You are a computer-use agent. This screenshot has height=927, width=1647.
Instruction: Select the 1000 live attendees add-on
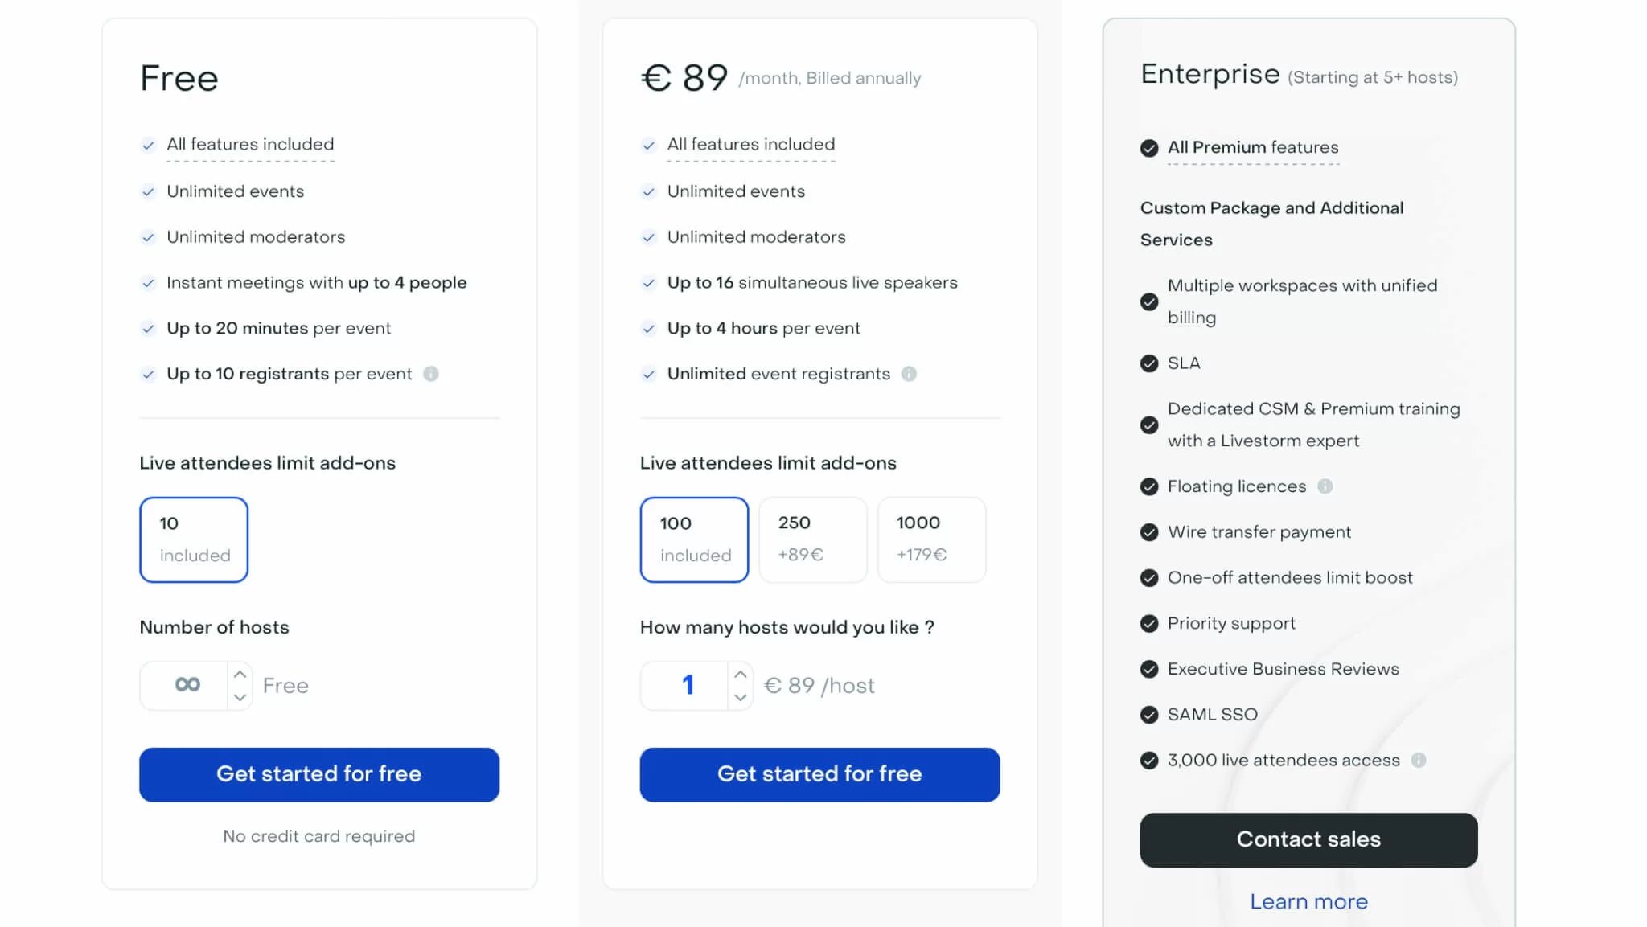tap(930, 539)
